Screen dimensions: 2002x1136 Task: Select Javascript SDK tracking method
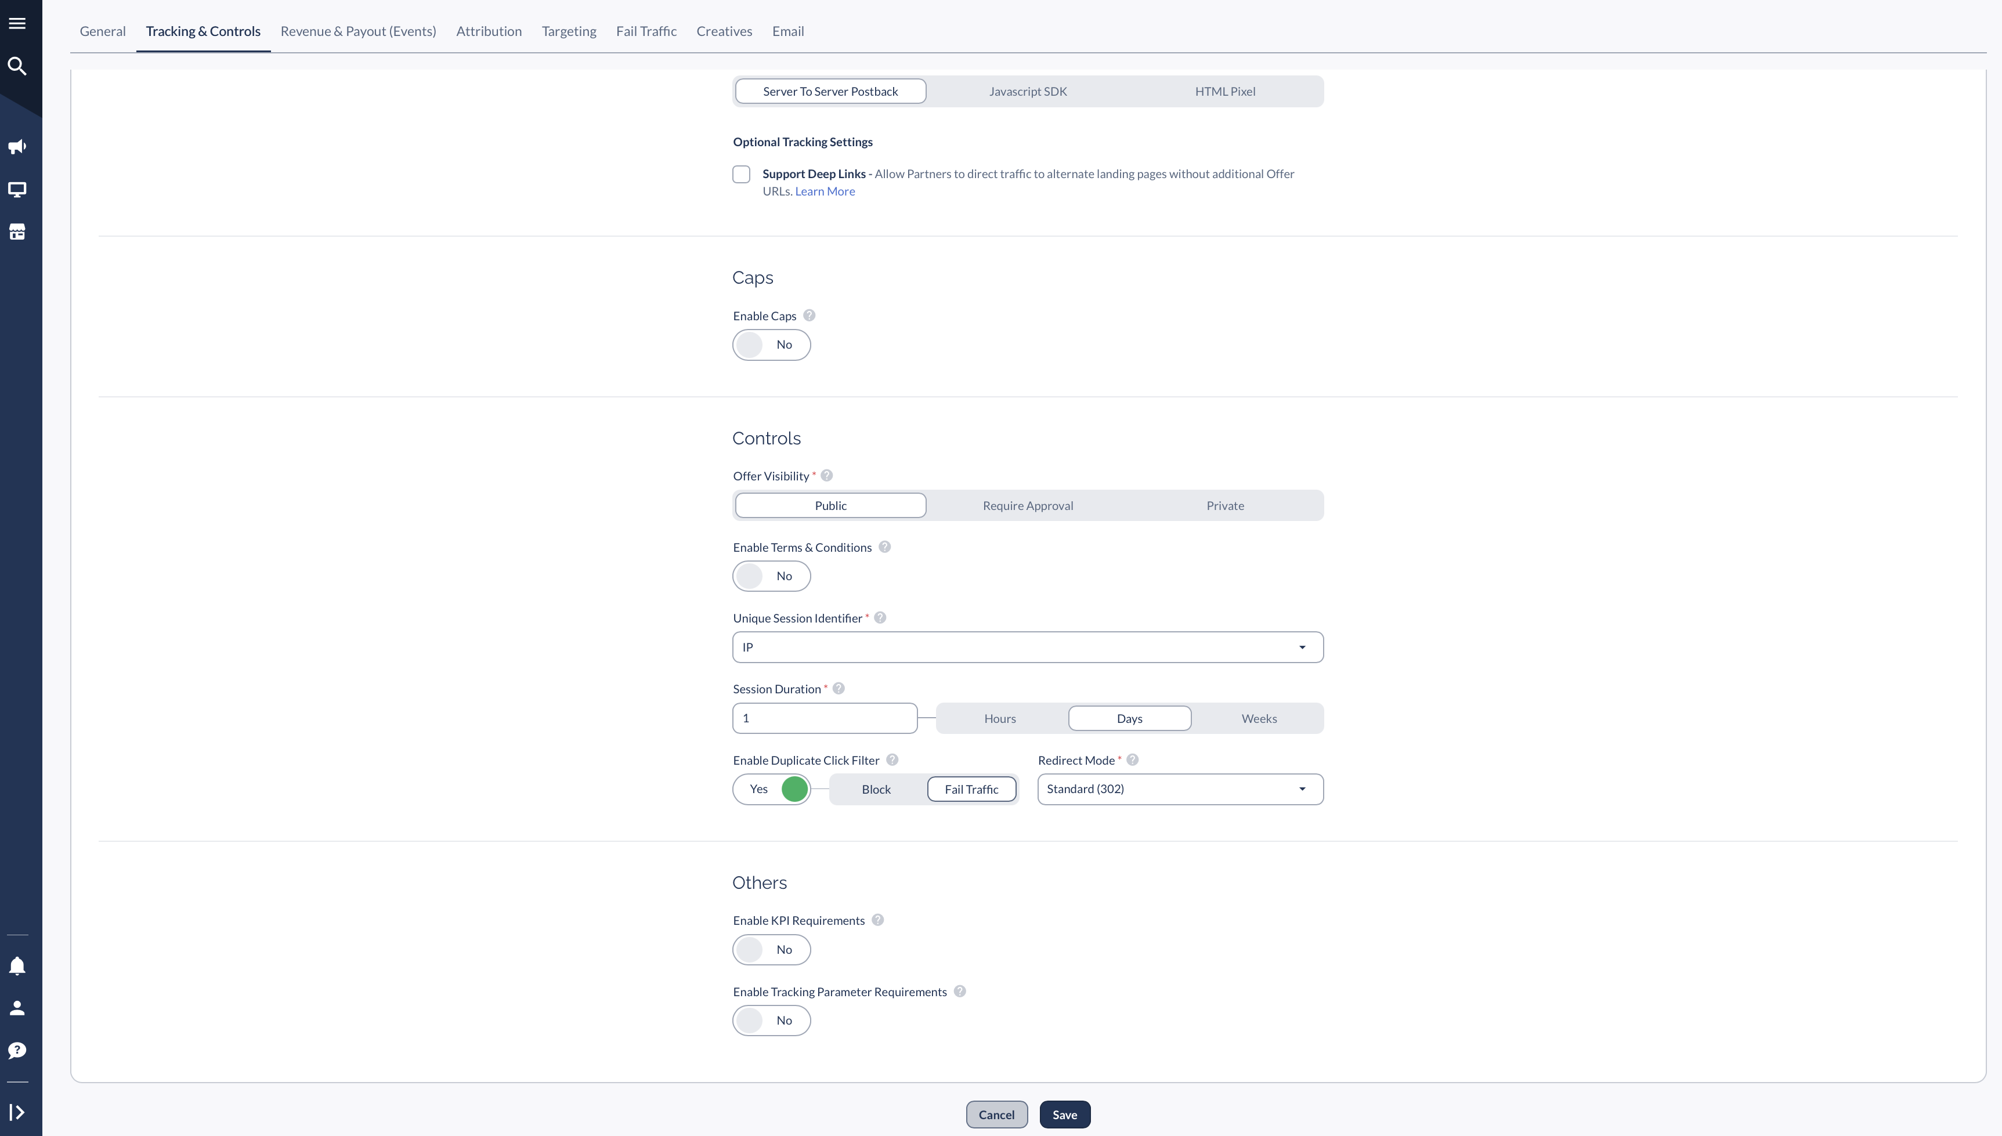coord(1028,91)
